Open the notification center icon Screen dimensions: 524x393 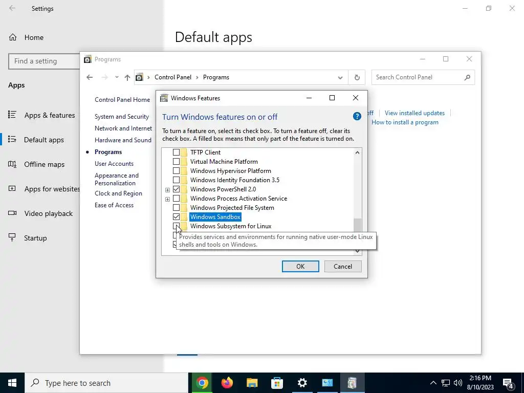[x=508, y=383]
